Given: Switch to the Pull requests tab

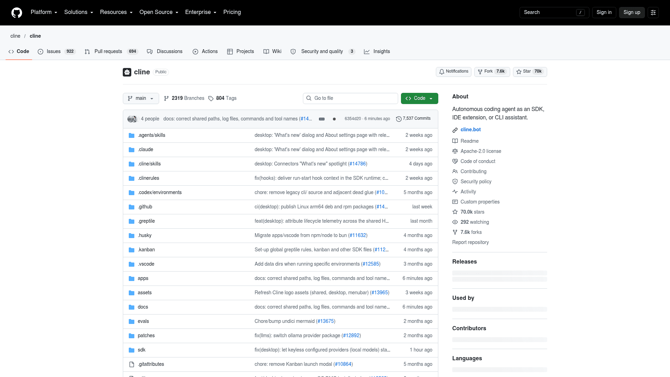Looking at the screenshot, I should click(x=111, y=52).
